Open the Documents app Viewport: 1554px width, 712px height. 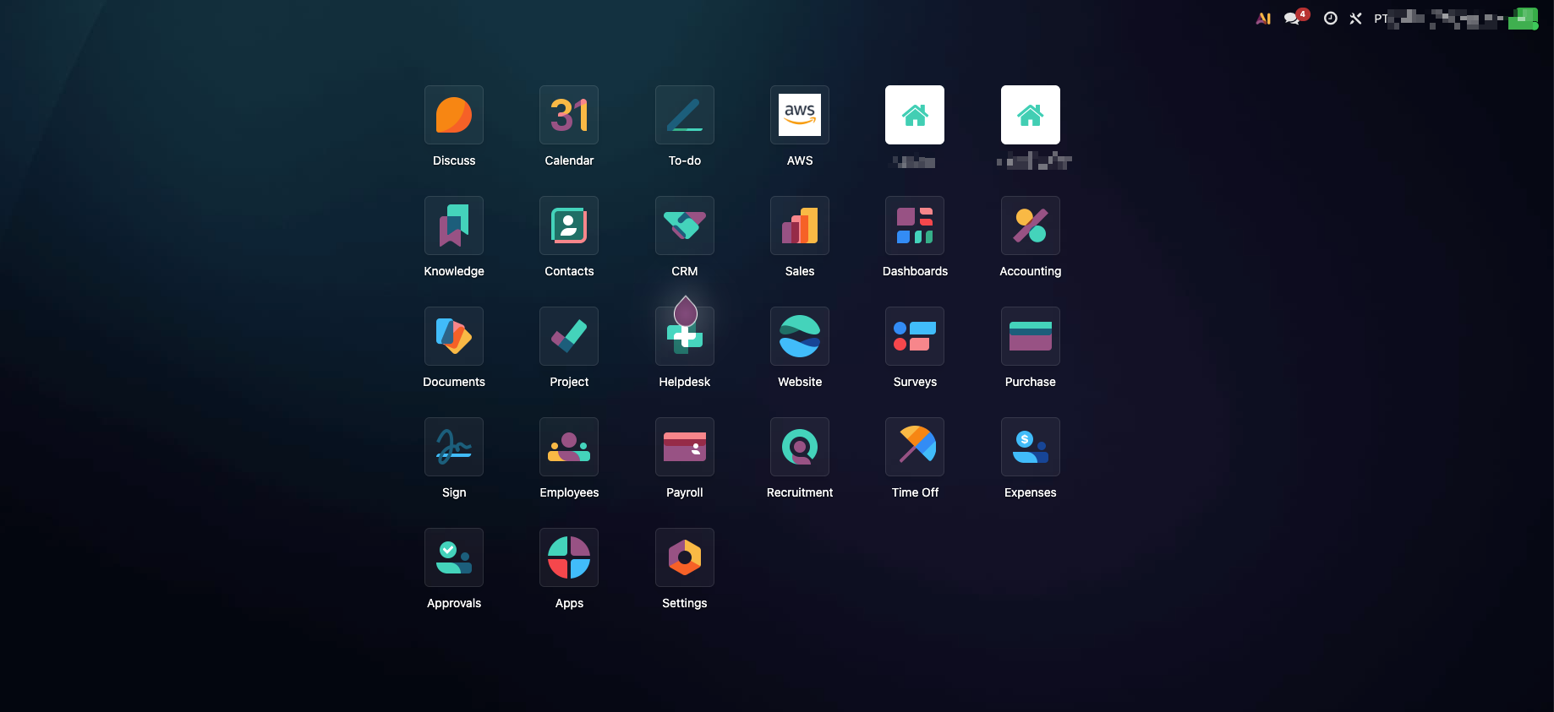[454, 336]
